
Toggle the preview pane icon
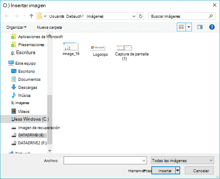(x=200, y=27)
